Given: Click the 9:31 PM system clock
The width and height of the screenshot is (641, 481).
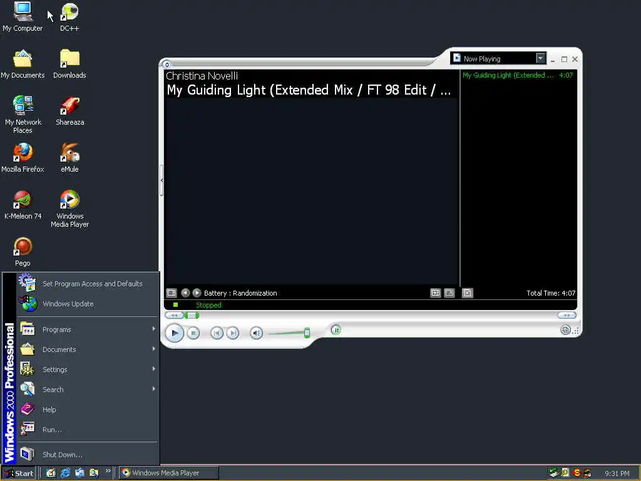Looking at the screenshot, I should pyautogui.click(x=617, y=473).
